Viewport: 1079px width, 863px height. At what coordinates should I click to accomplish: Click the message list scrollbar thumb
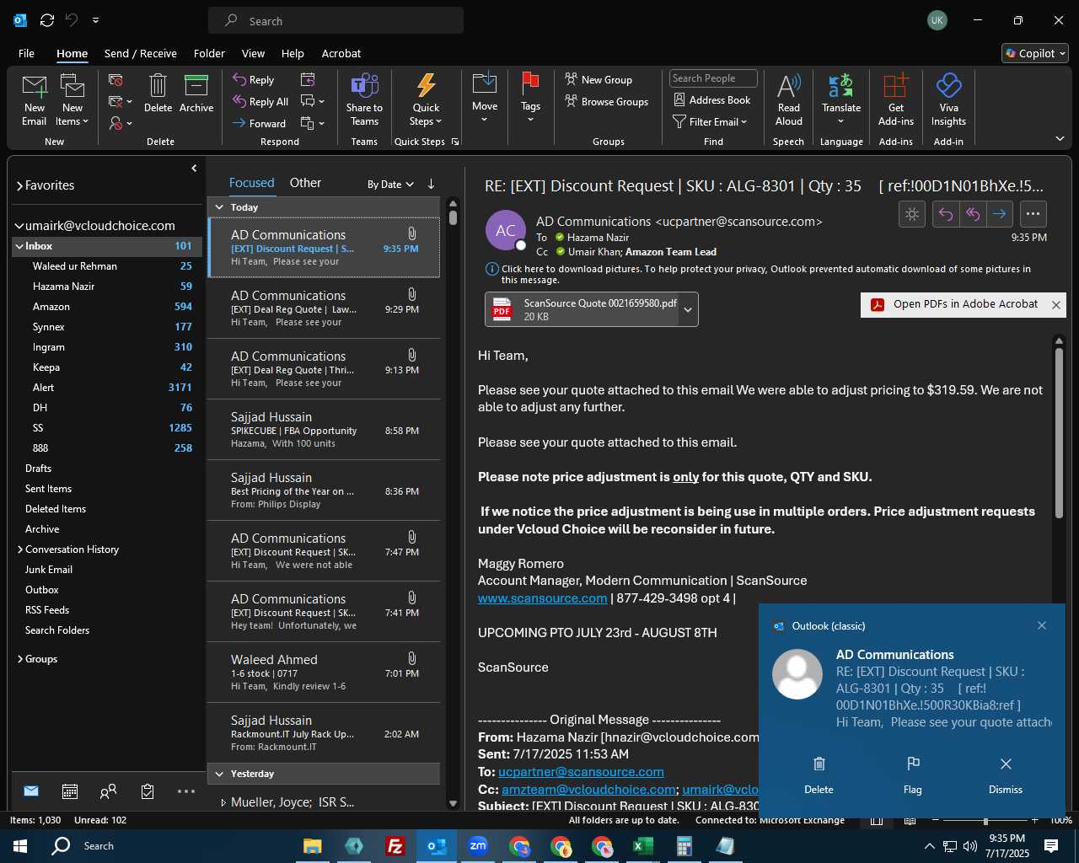click(453, 217)
